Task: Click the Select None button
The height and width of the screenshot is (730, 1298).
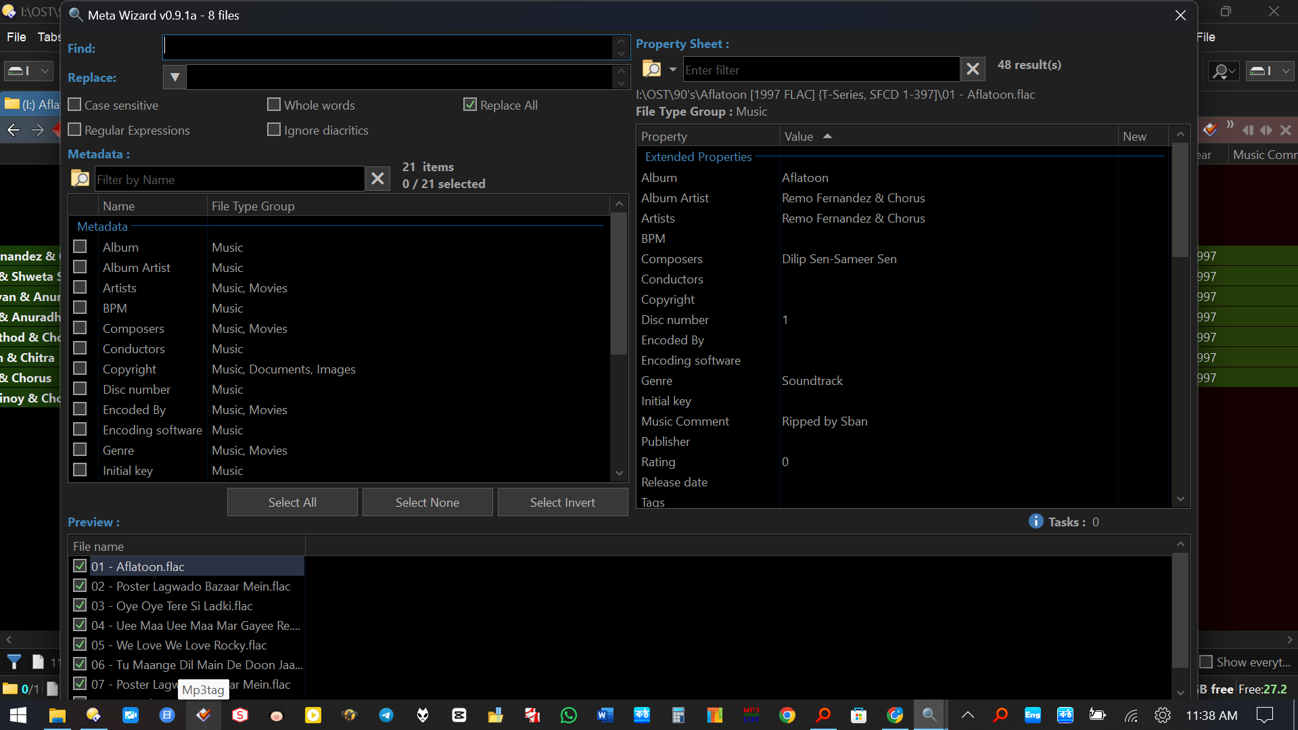Action: pos(427,502)
